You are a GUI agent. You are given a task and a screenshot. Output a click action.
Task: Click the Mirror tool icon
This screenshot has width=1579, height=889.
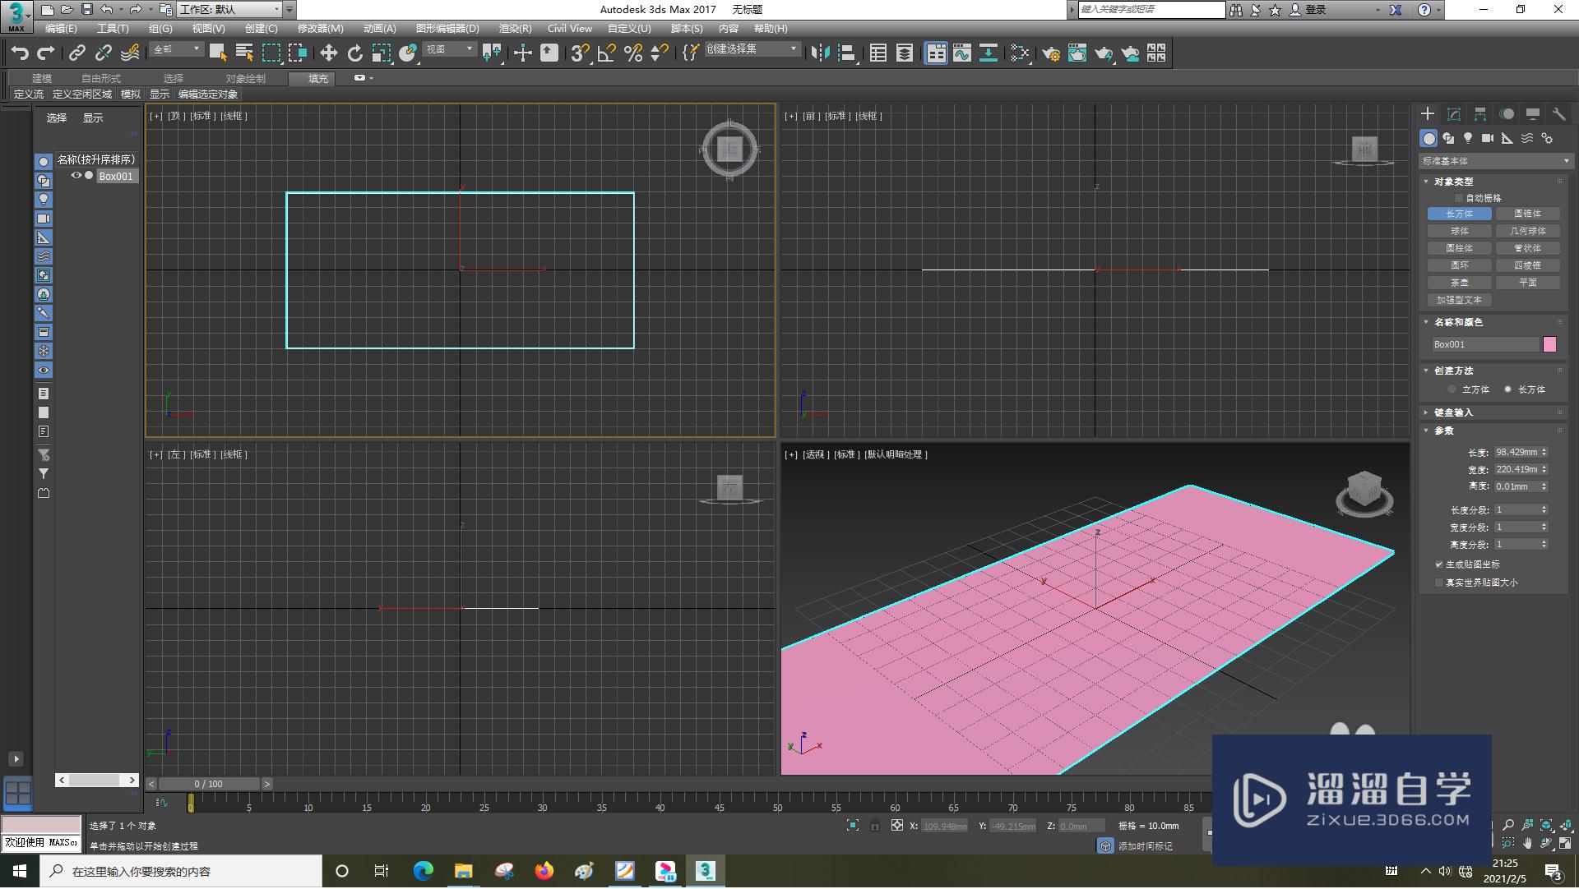tap(820, 53)
